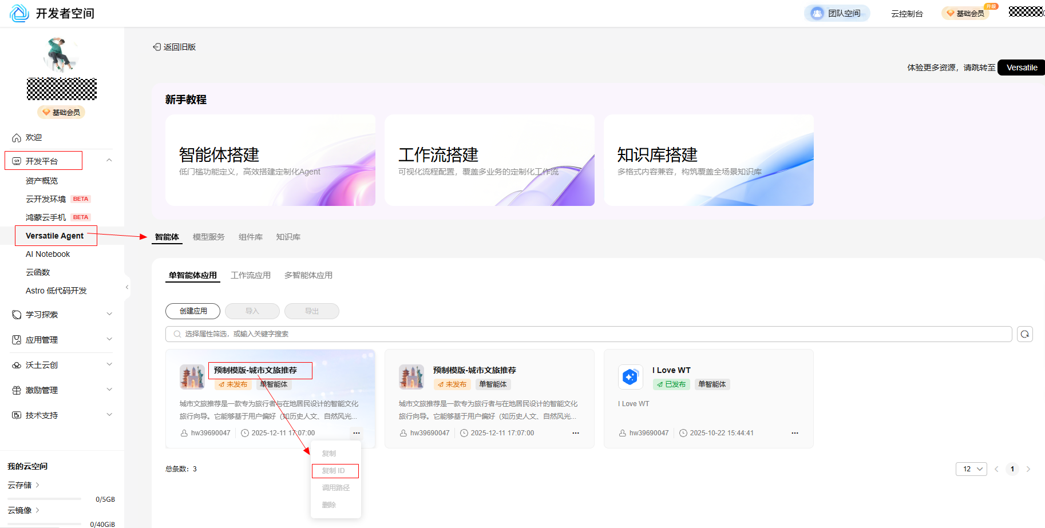Open the page size dropdown showing 12
This screenshot has width=1045, height=528.
971,469
